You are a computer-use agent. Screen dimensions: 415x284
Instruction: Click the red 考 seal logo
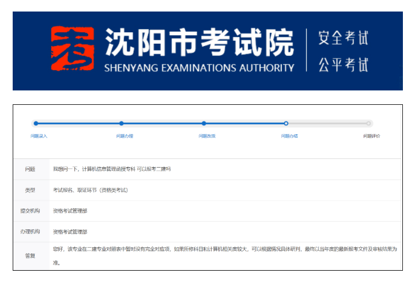click(73, 48)
